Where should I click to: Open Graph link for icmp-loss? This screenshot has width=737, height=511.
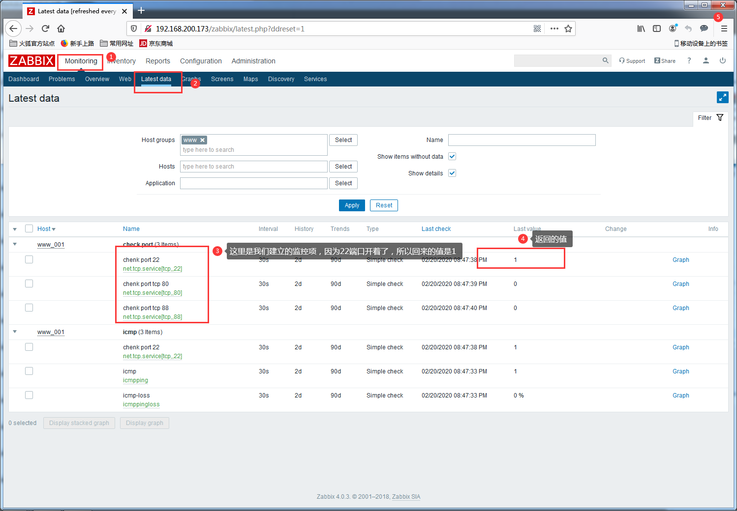click(681, 396)
